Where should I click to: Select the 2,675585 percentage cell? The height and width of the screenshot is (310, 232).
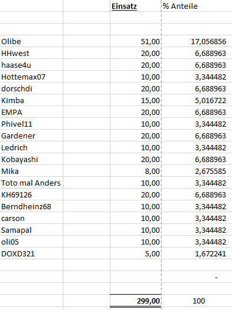pos(197,171)
